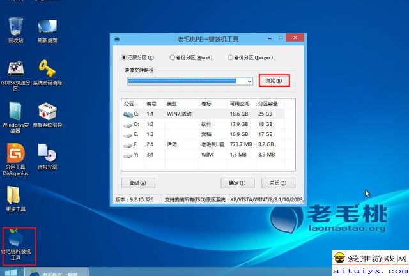This screenshot has width=409, height=276.
Task: Click the 可用空间 column header
Action: [x=240, y=104]
